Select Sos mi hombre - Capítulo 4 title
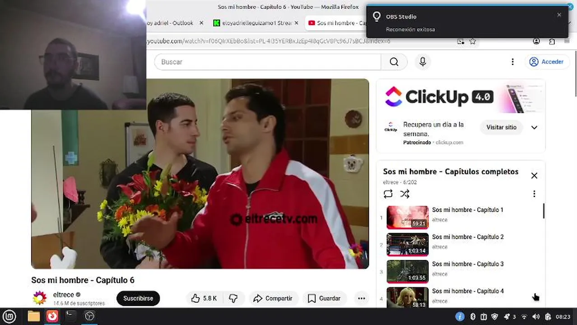This screenshot has height=325, width=577. (468, 291)
